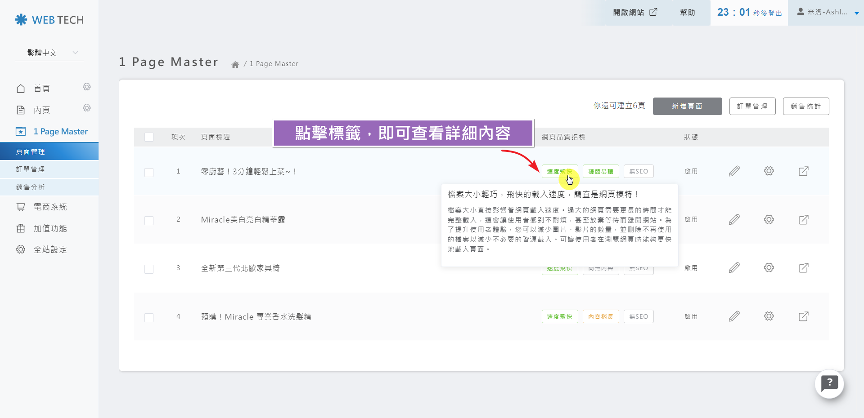Click the home breadcrumb icon
The width and height of the screenshot is (864, 418).
(x=235, y=64)
